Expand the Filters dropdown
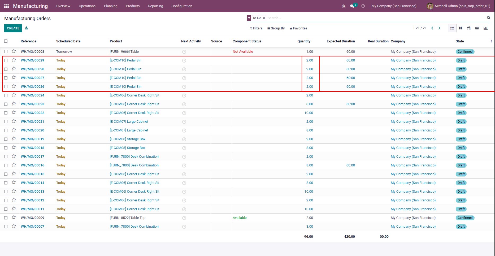The height and width of the screenshot is (256, 495). 256,28
